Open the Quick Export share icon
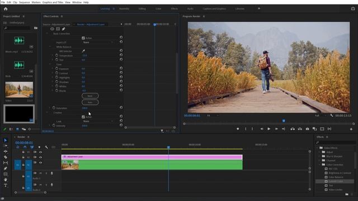Screen dimensions: 358x201 pos(353,9)
